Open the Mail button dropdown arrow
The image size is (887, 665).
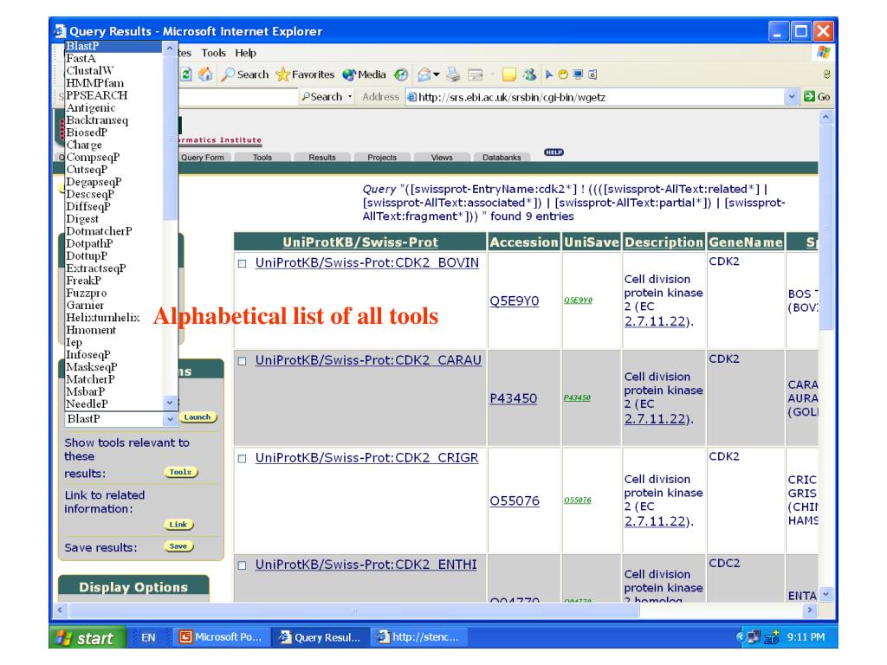click(x=437, y=74)
